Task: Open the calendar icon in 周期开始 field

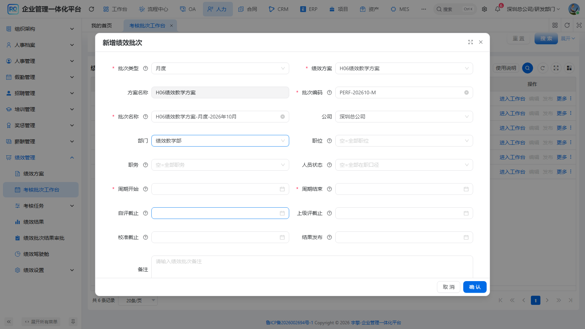Action: [x=282, y=189]
